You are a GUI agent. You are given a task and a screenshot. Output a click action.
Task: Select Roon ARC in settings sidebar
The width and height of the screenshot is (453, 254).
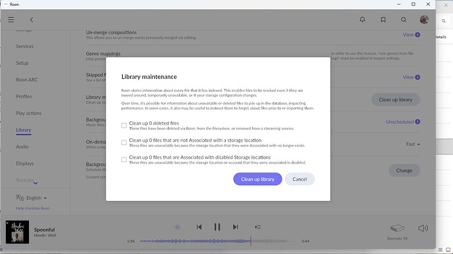click(x=27, y=80)
